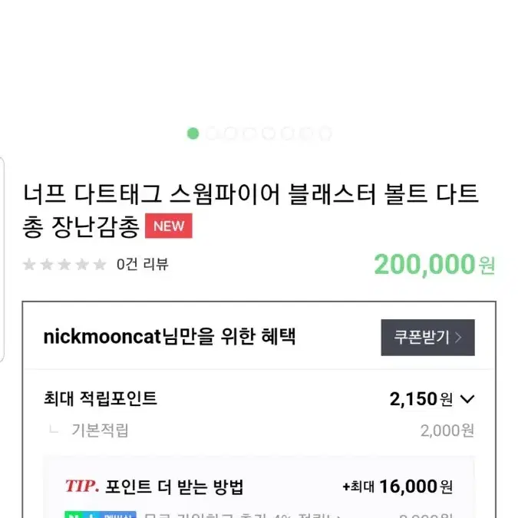
Task: Select the fourth image carousel dot
Action: tap(249, 134)
